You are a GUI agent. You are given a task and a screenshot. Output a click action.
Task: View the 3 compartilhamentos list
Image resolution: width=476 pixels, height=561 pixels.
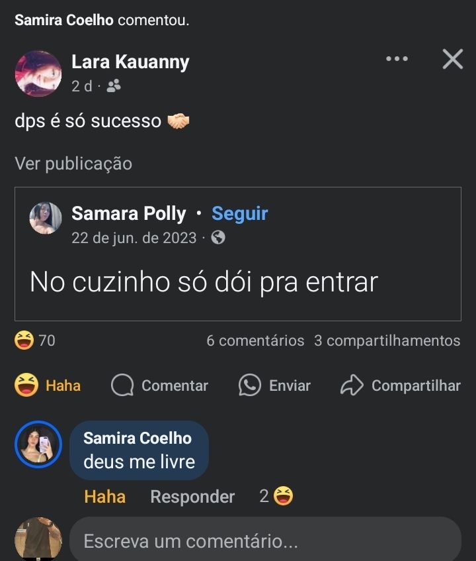387,340
